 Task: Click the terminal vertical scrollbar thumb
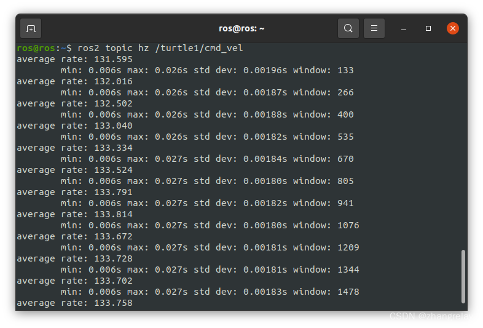(x=463, y=276)
